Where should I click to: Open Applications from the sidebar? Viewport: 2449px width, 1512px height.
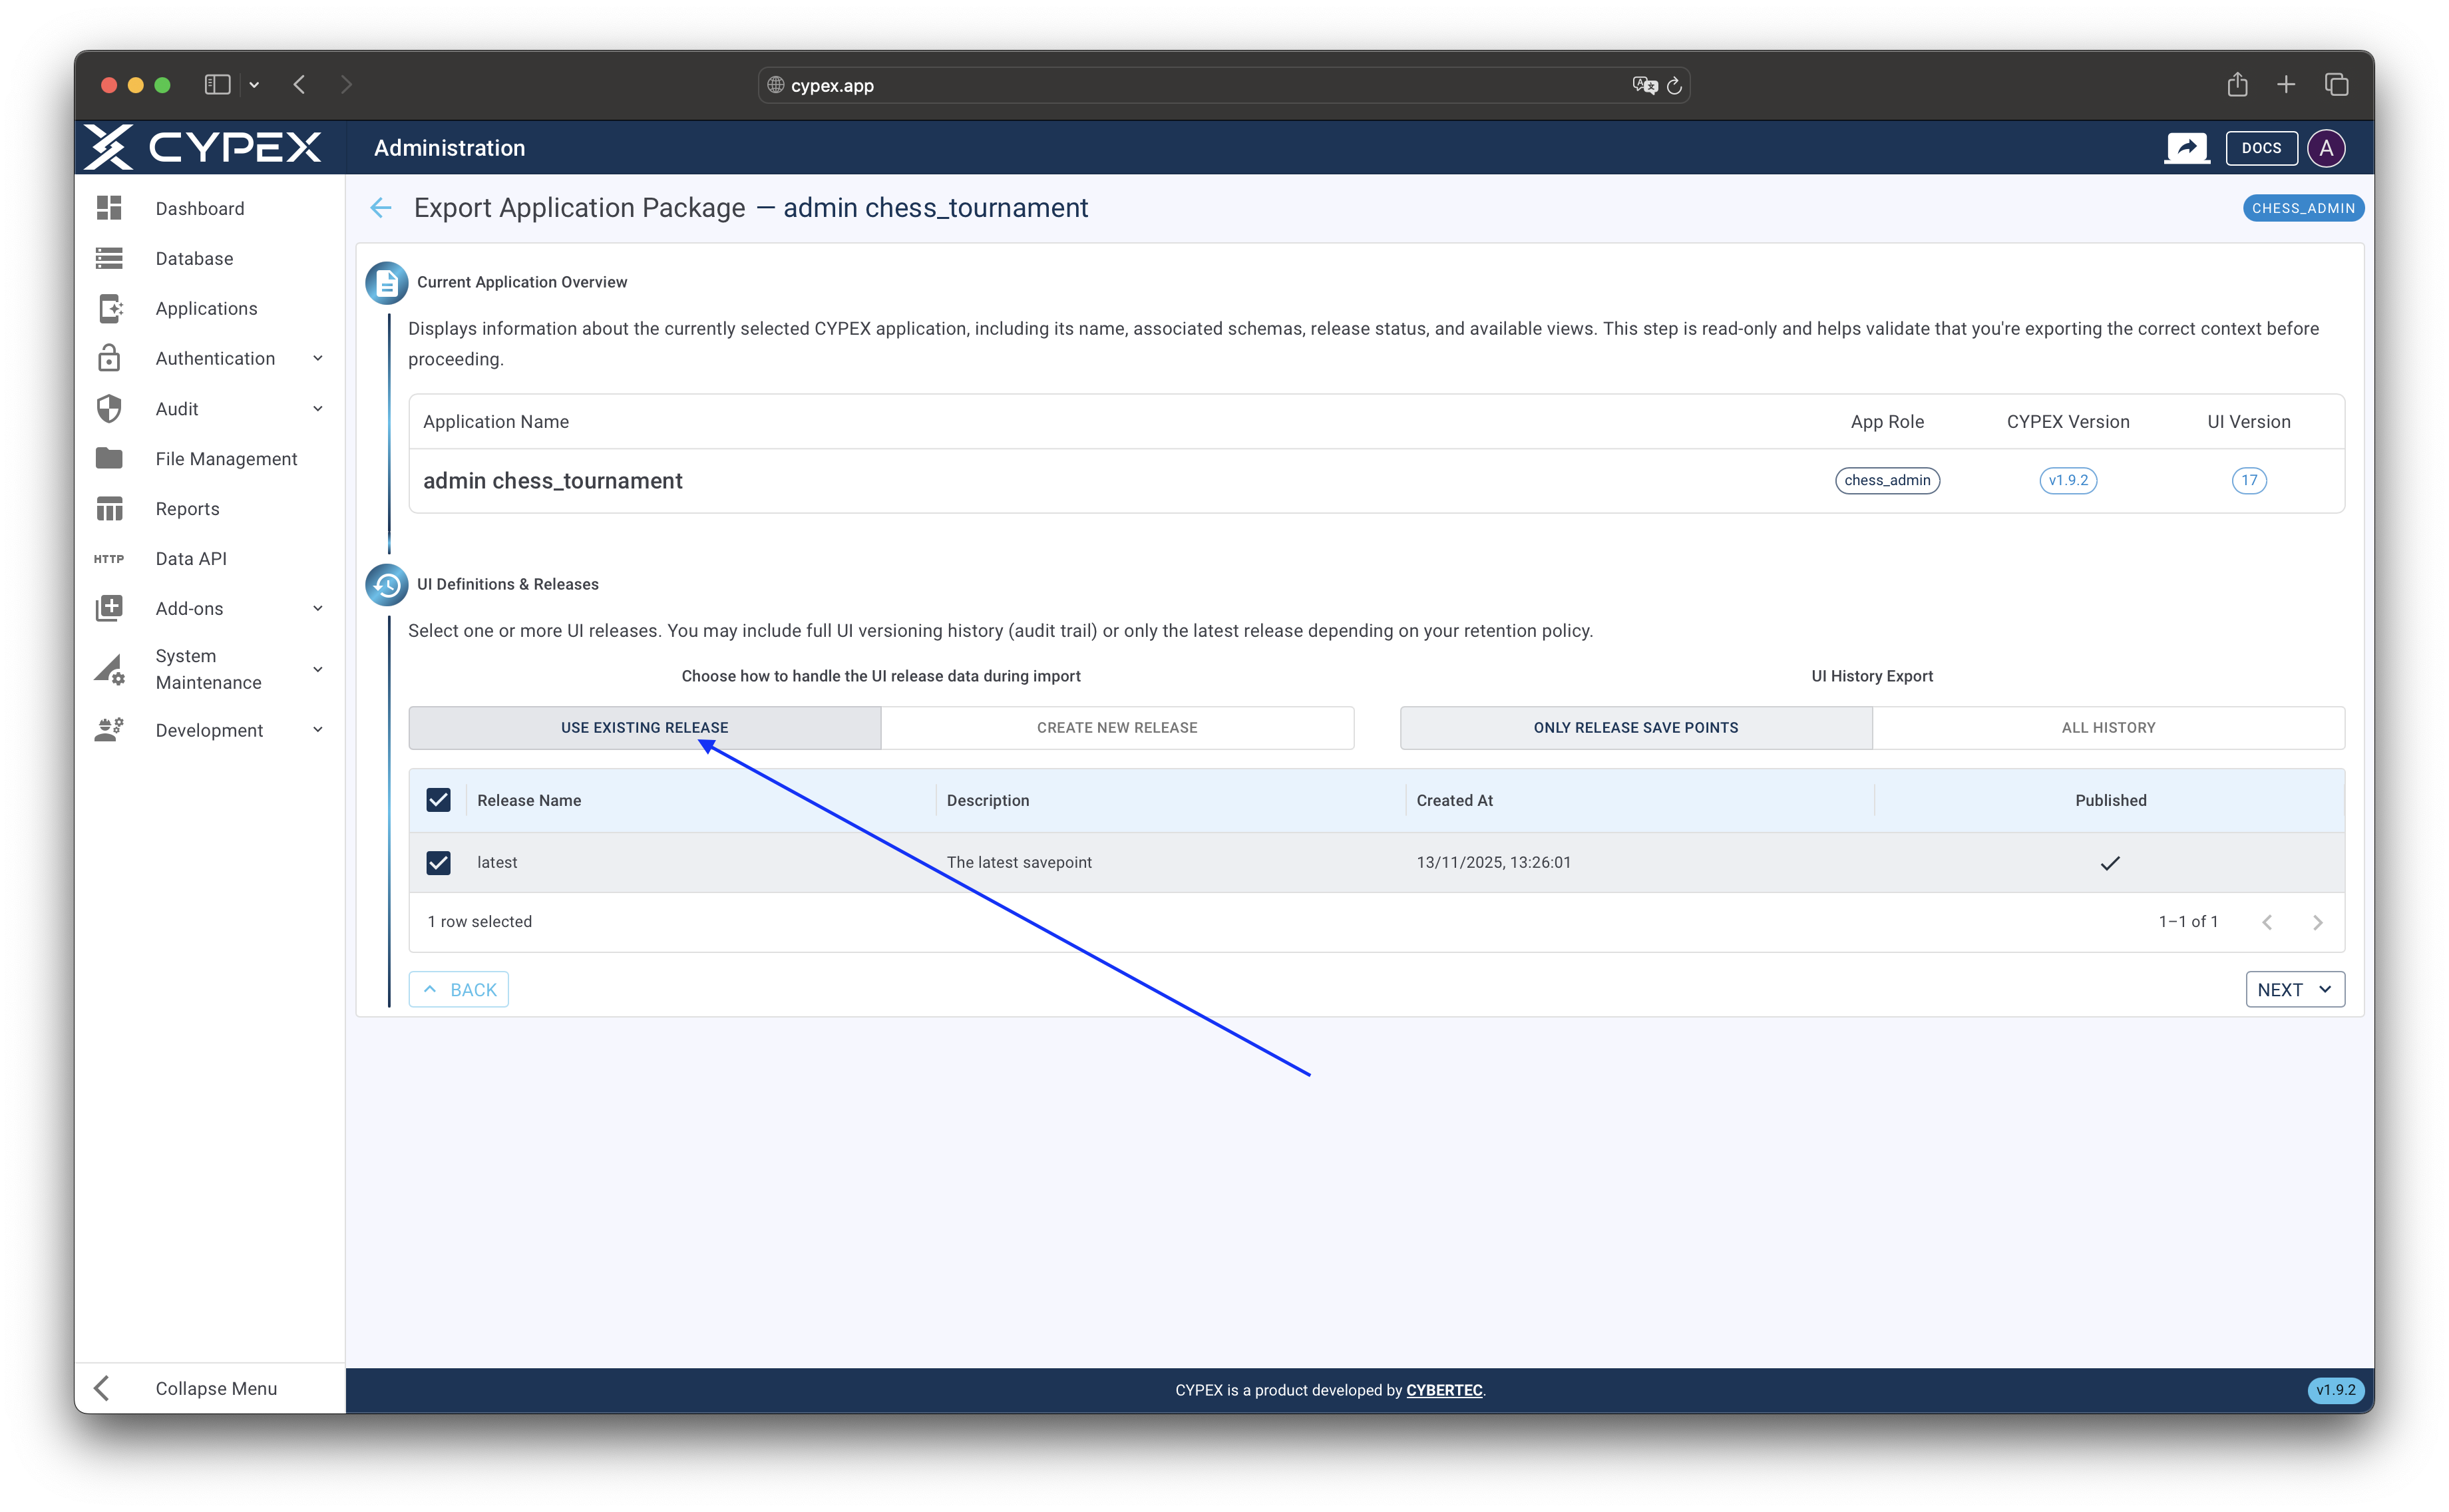click(206, 308)
